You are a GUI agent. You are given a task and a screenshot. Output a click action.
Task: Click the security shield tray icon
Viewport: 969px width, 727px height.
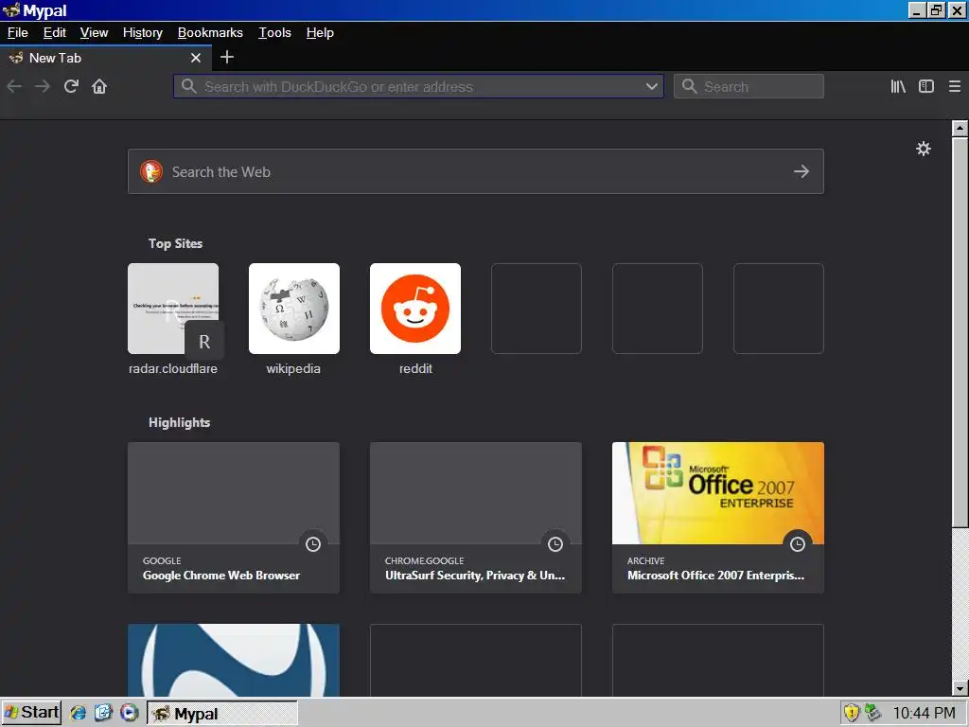(x=852, y=713)
